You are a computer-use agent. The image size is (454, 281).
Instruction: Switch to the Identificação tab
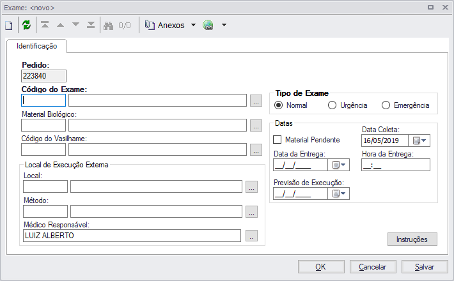(36, 46)
